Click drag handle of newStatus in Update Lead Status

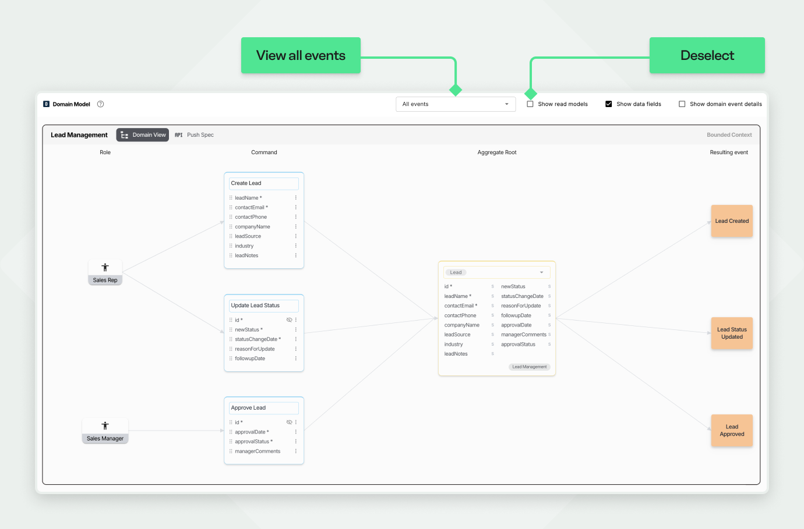[231, 329]
